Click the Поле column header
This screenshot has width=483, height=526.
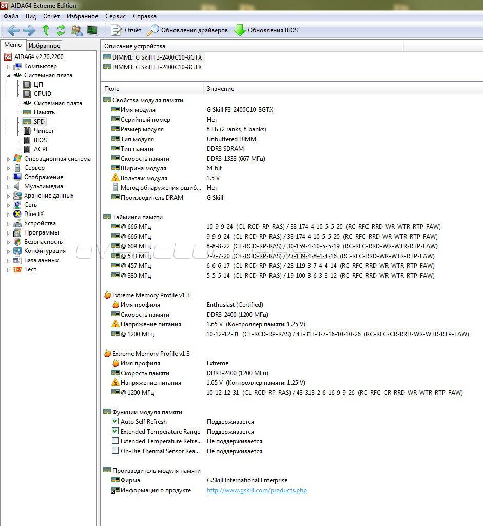click(x=152, y=89)
